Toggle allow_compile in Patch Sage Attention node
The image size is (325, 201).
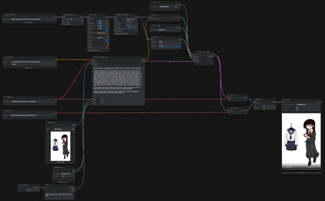(81, 21)
